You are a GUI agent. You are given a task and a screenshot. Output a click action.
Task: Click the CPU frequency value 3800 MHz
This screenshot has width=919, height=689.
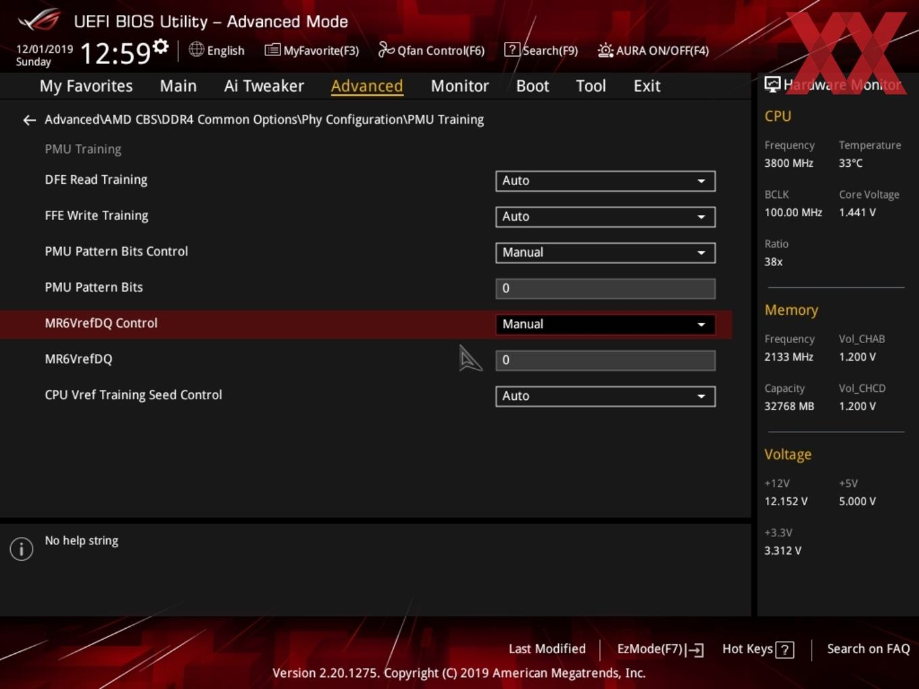point(789,163)
